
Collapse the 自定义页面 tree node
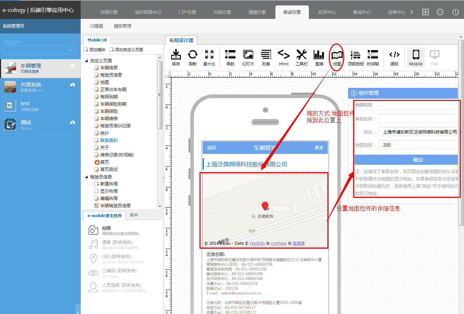[x=86, y=61]
